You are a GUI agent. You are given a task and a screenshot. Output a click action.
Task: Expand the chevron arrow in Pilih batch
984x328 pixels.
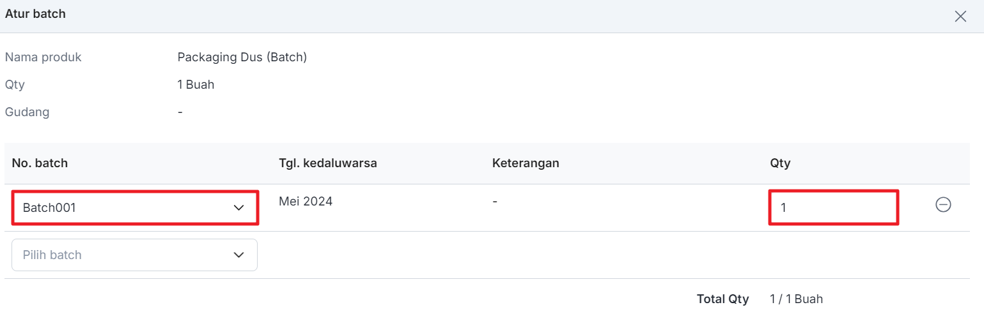pyautogui.click(x=239, y=255)
